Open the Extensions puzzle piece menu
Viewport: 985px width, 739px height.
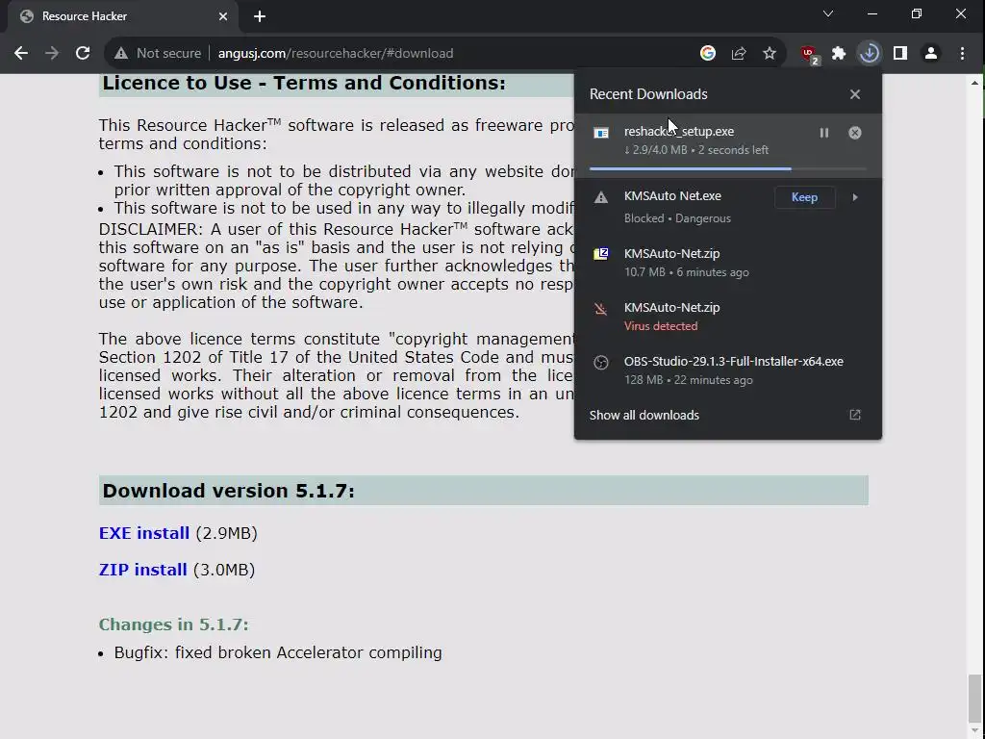839,54
